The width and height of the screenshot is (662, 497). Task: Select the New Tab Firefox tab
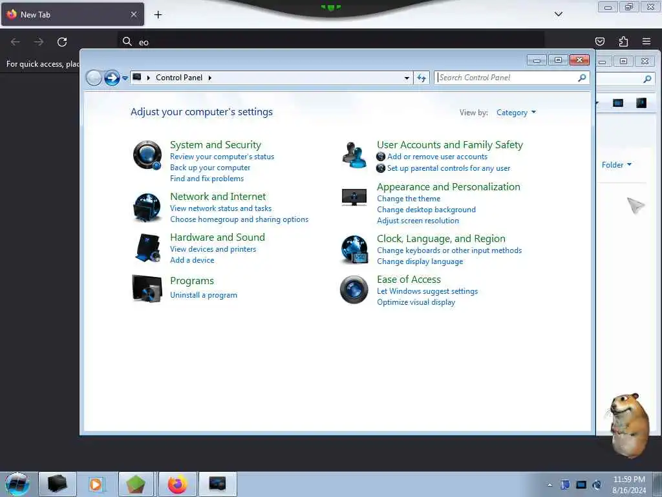click(72, 14)
